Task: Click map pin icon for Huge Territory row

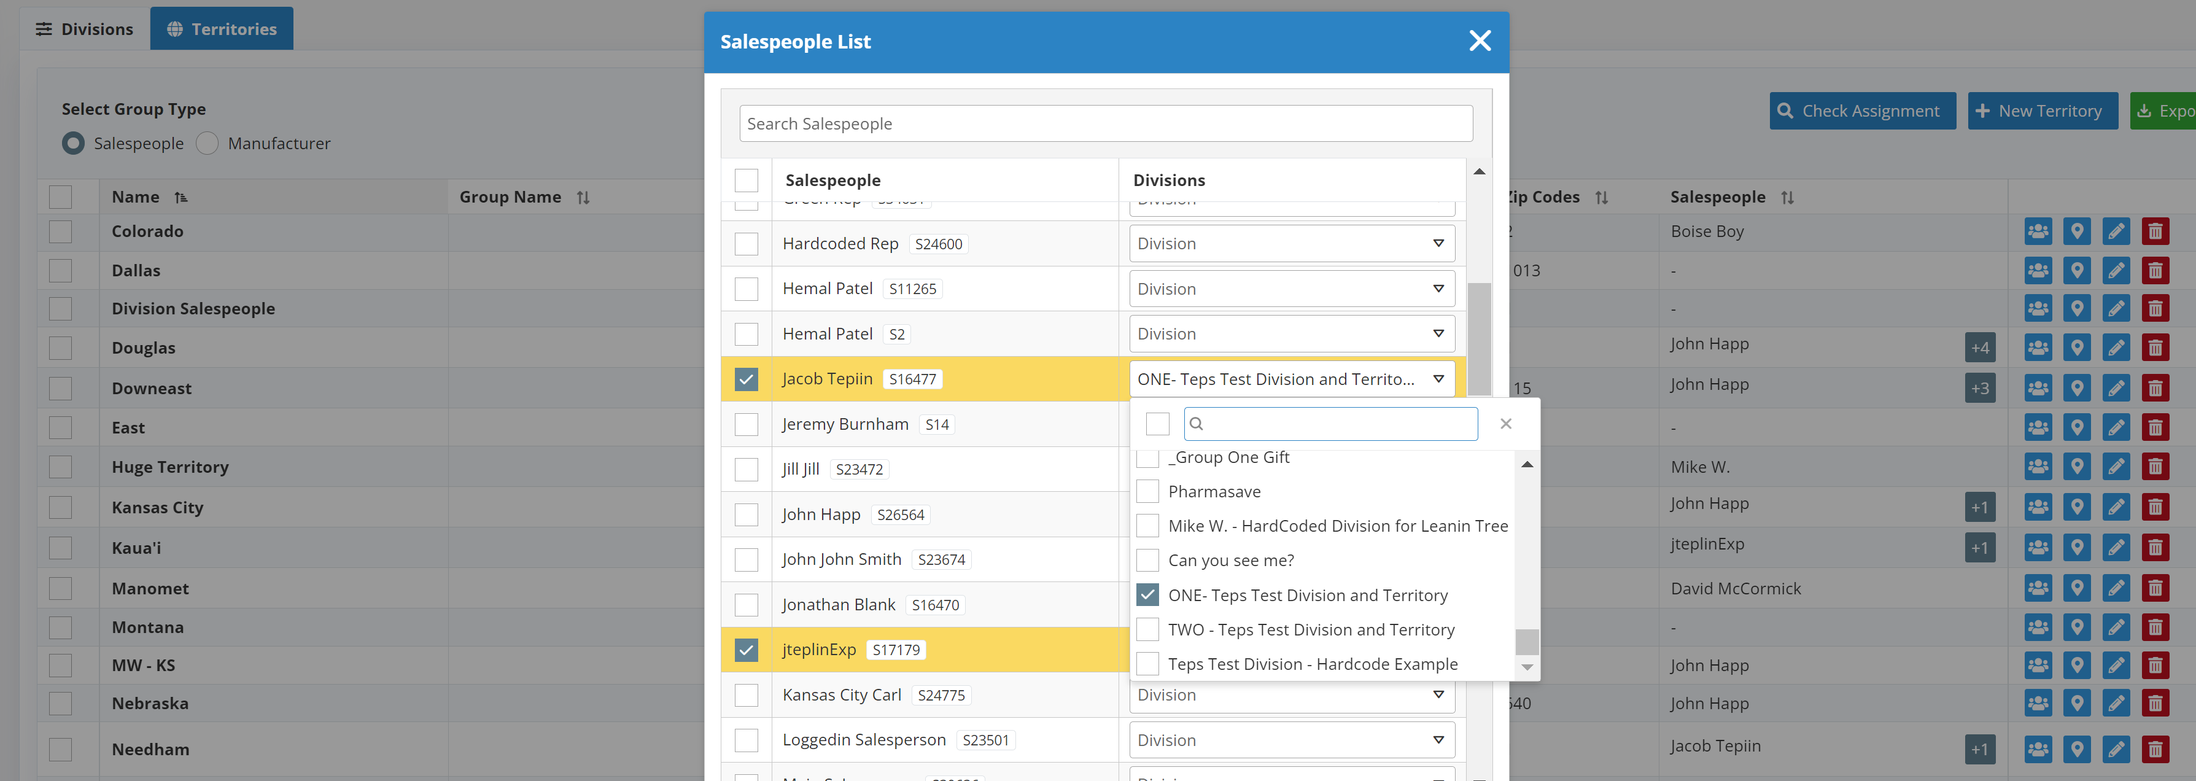Action: click(x=2077, y=467)
